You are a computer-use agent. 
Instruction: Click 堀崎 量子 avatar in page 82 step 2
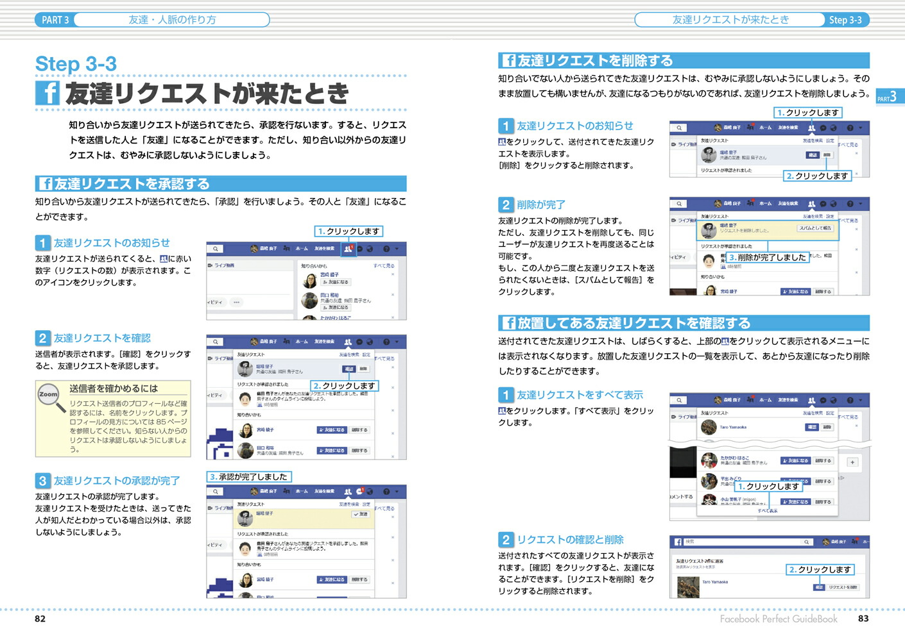click(x=245, y=369)
